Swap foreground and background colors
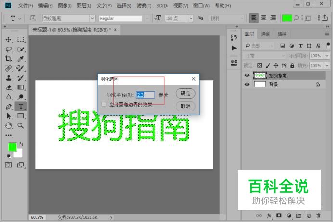 click(x=21, y=144)
